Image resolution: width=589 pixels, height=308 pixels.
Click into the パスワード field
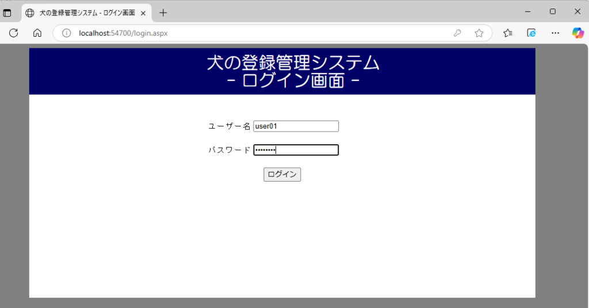(296, 150)
